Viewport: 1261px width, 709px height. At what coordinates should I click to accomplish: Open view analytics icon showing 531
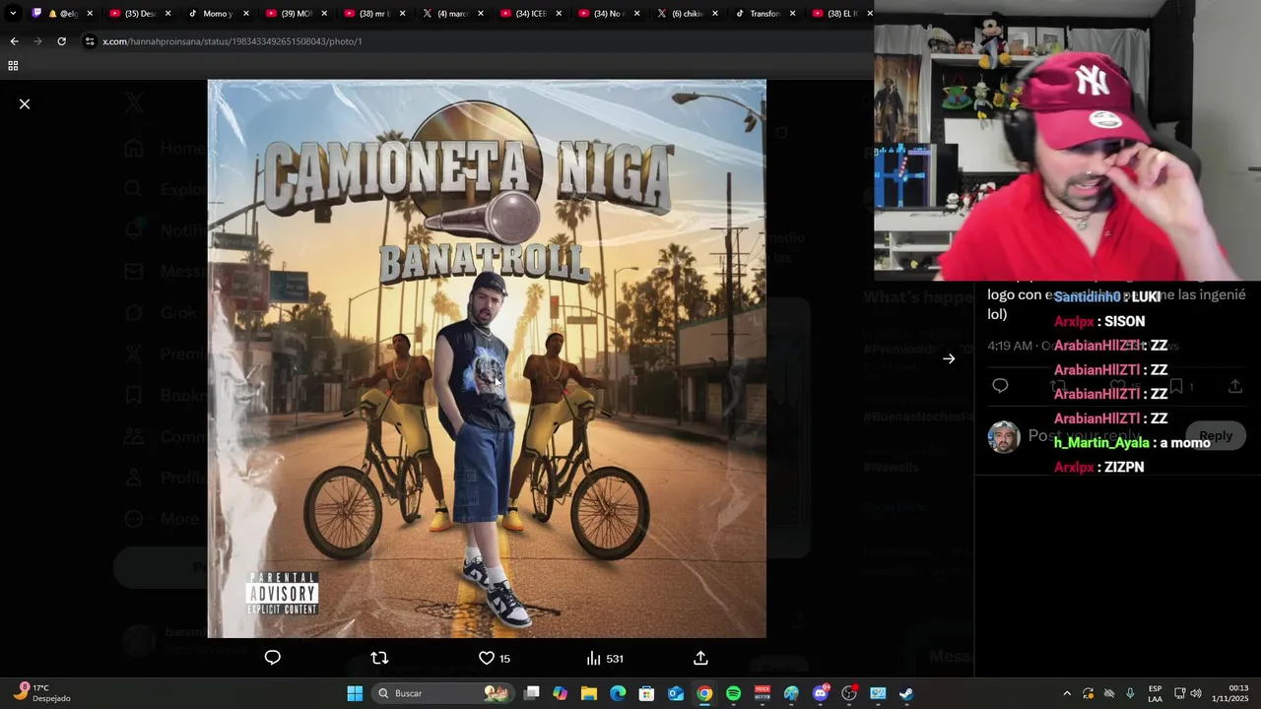(604, 658)
